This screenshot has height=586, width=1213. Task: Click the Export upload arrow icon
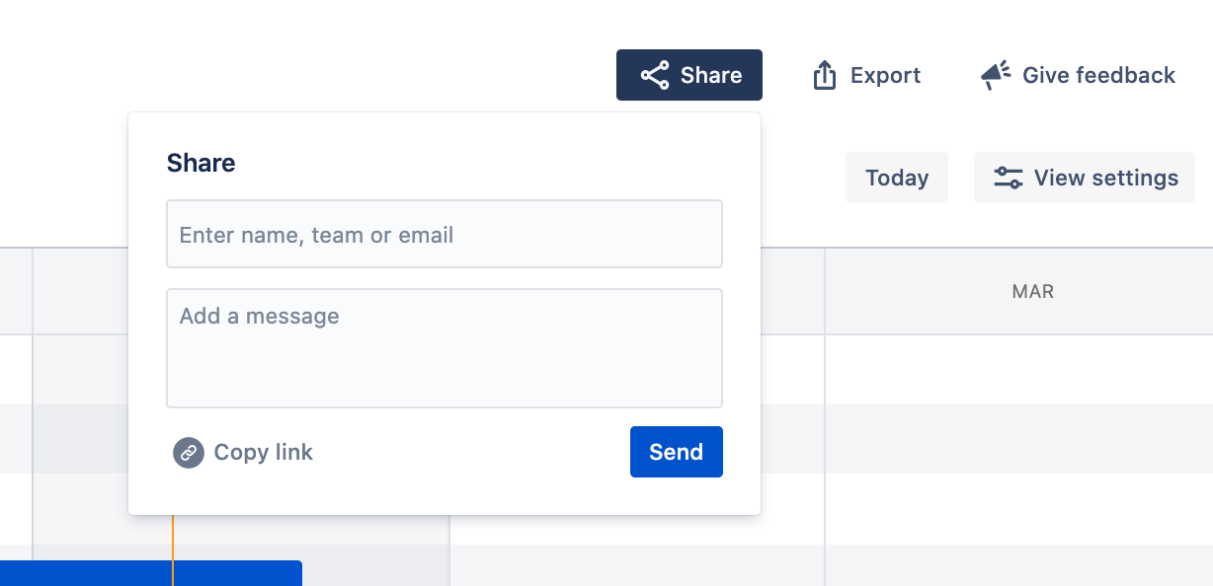pos(824,76)
